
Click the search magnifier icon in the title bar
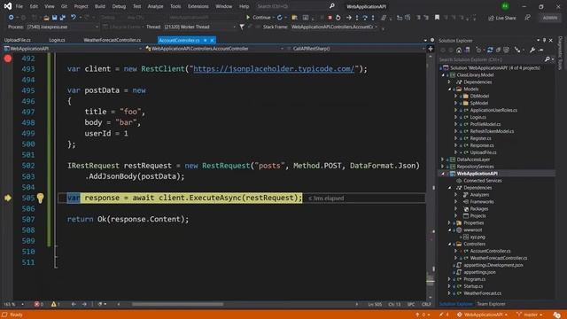point(331,6)
